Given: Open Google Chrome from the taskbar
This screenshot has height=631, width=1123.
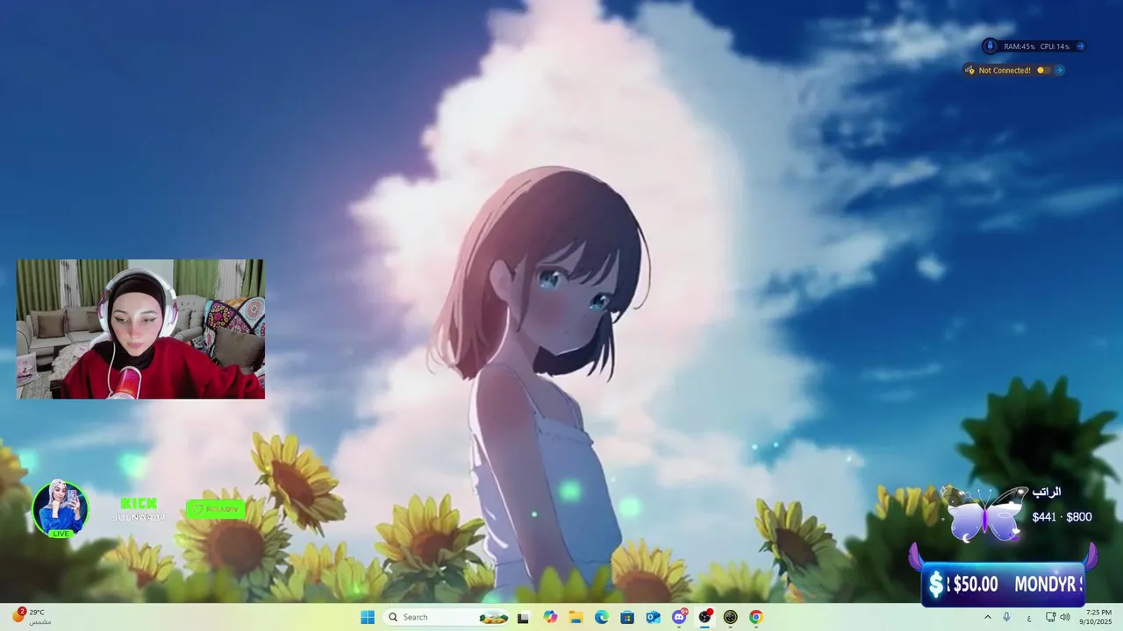Looking at the screenshot, I should point(755,618).
